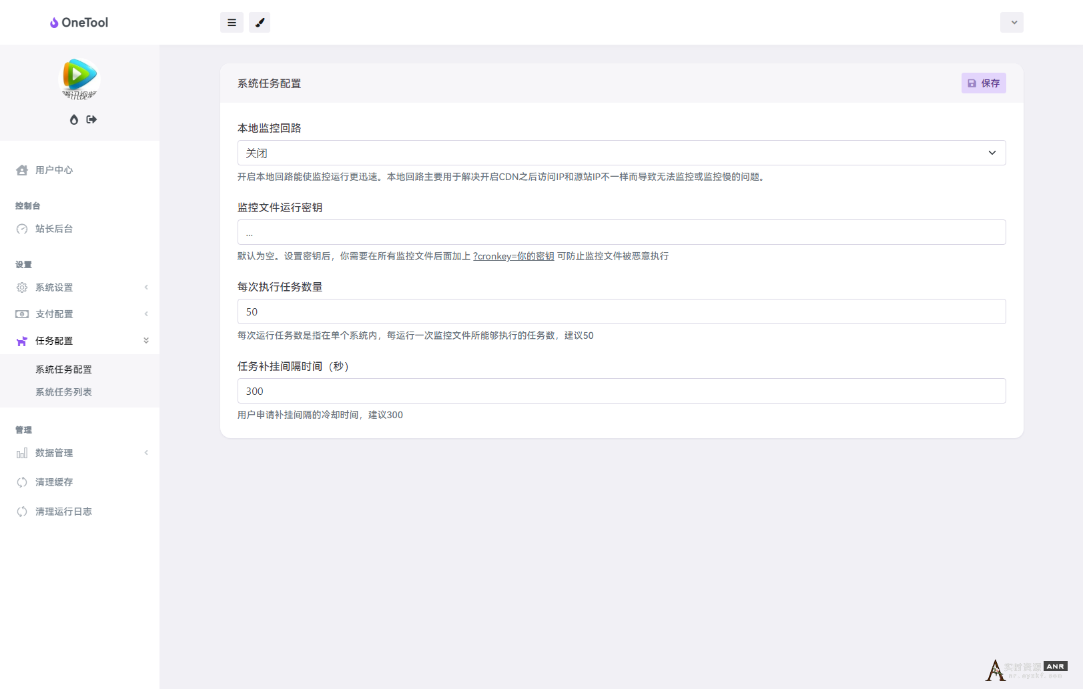Open the 本地监控回路 dropdown

[621, 153]
